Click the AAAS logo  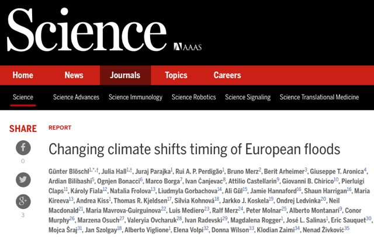click(187, 47)
